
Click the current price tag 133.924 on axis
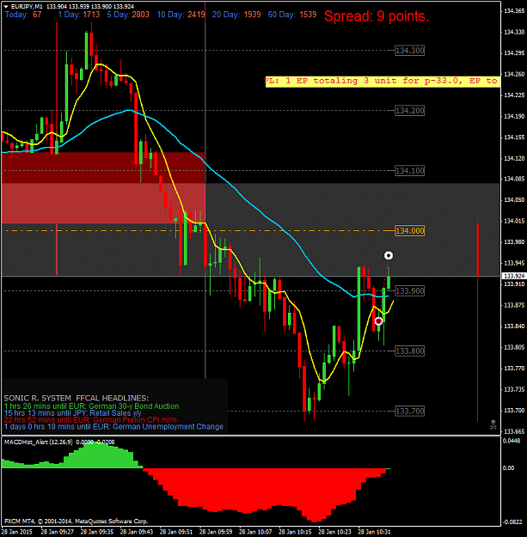(x=514, y=276)
